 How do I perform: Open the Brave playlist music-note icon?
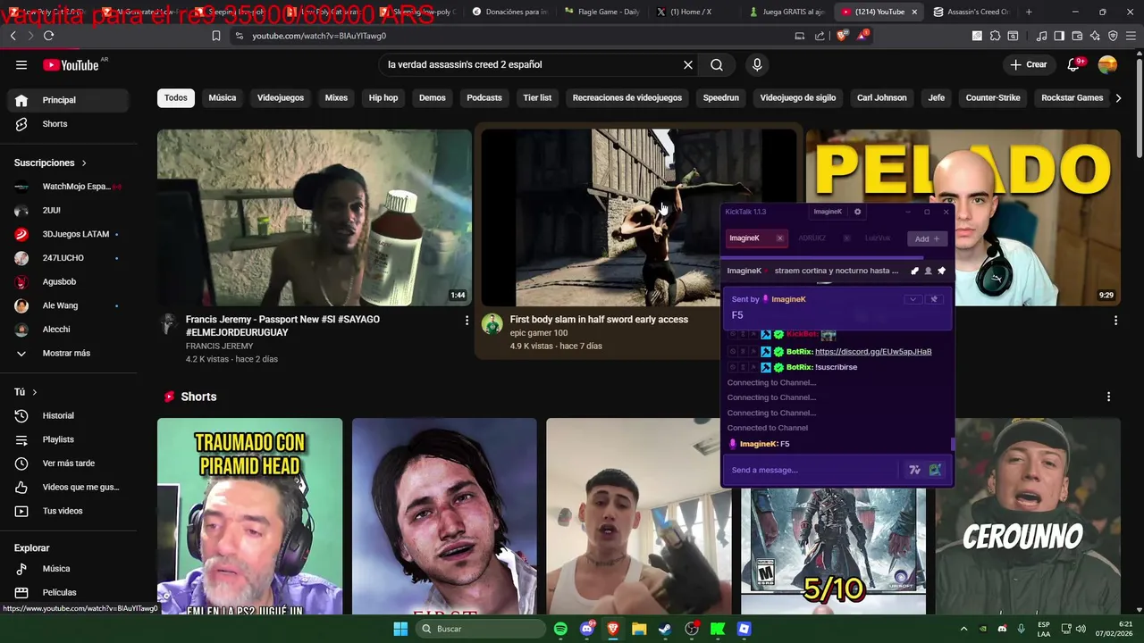point(1041,36)
